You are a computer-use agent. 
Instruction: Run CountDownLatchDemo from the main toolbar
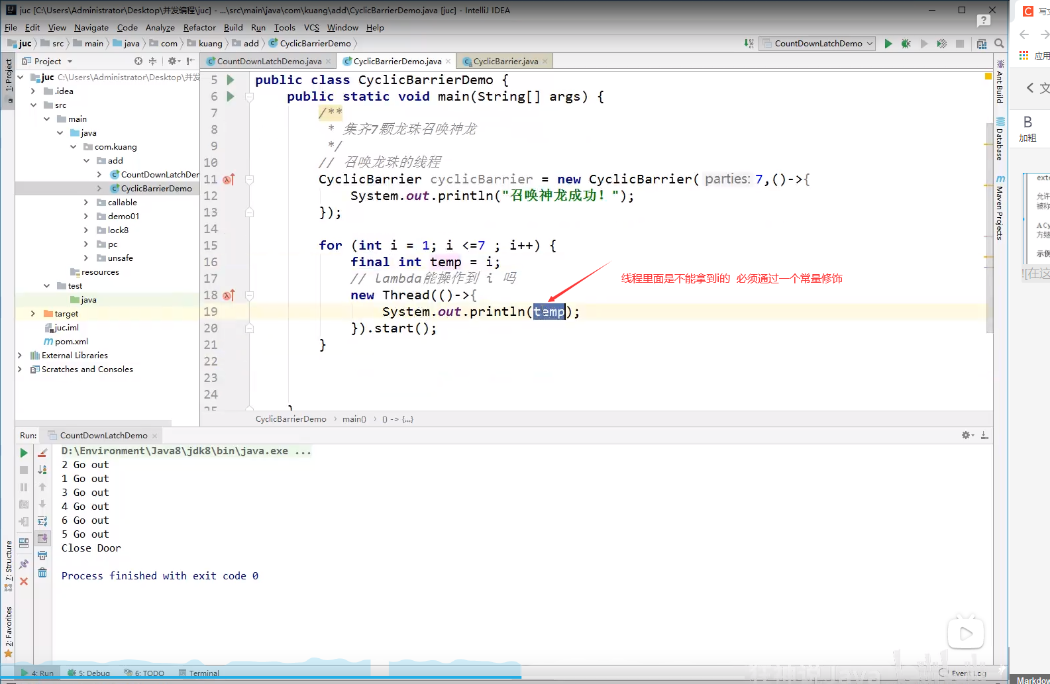888,44
